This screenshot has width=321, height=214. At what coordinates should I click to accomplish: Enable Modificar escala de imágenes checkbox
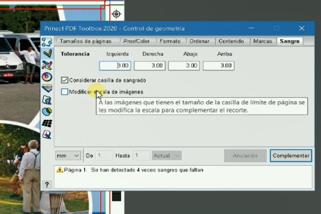click(x=65, y=92)
